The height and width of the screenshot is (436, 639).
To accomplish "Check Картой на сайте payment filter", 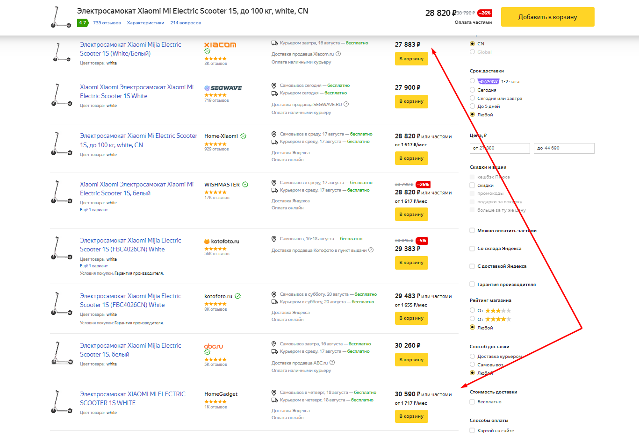I will [472, 430].
